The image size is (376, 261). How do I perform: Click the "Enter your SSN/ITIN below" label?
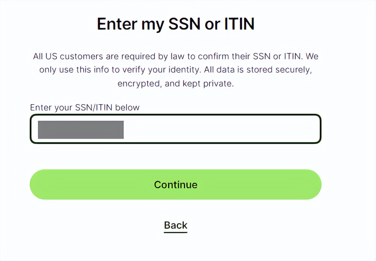[x=85, y=107]
